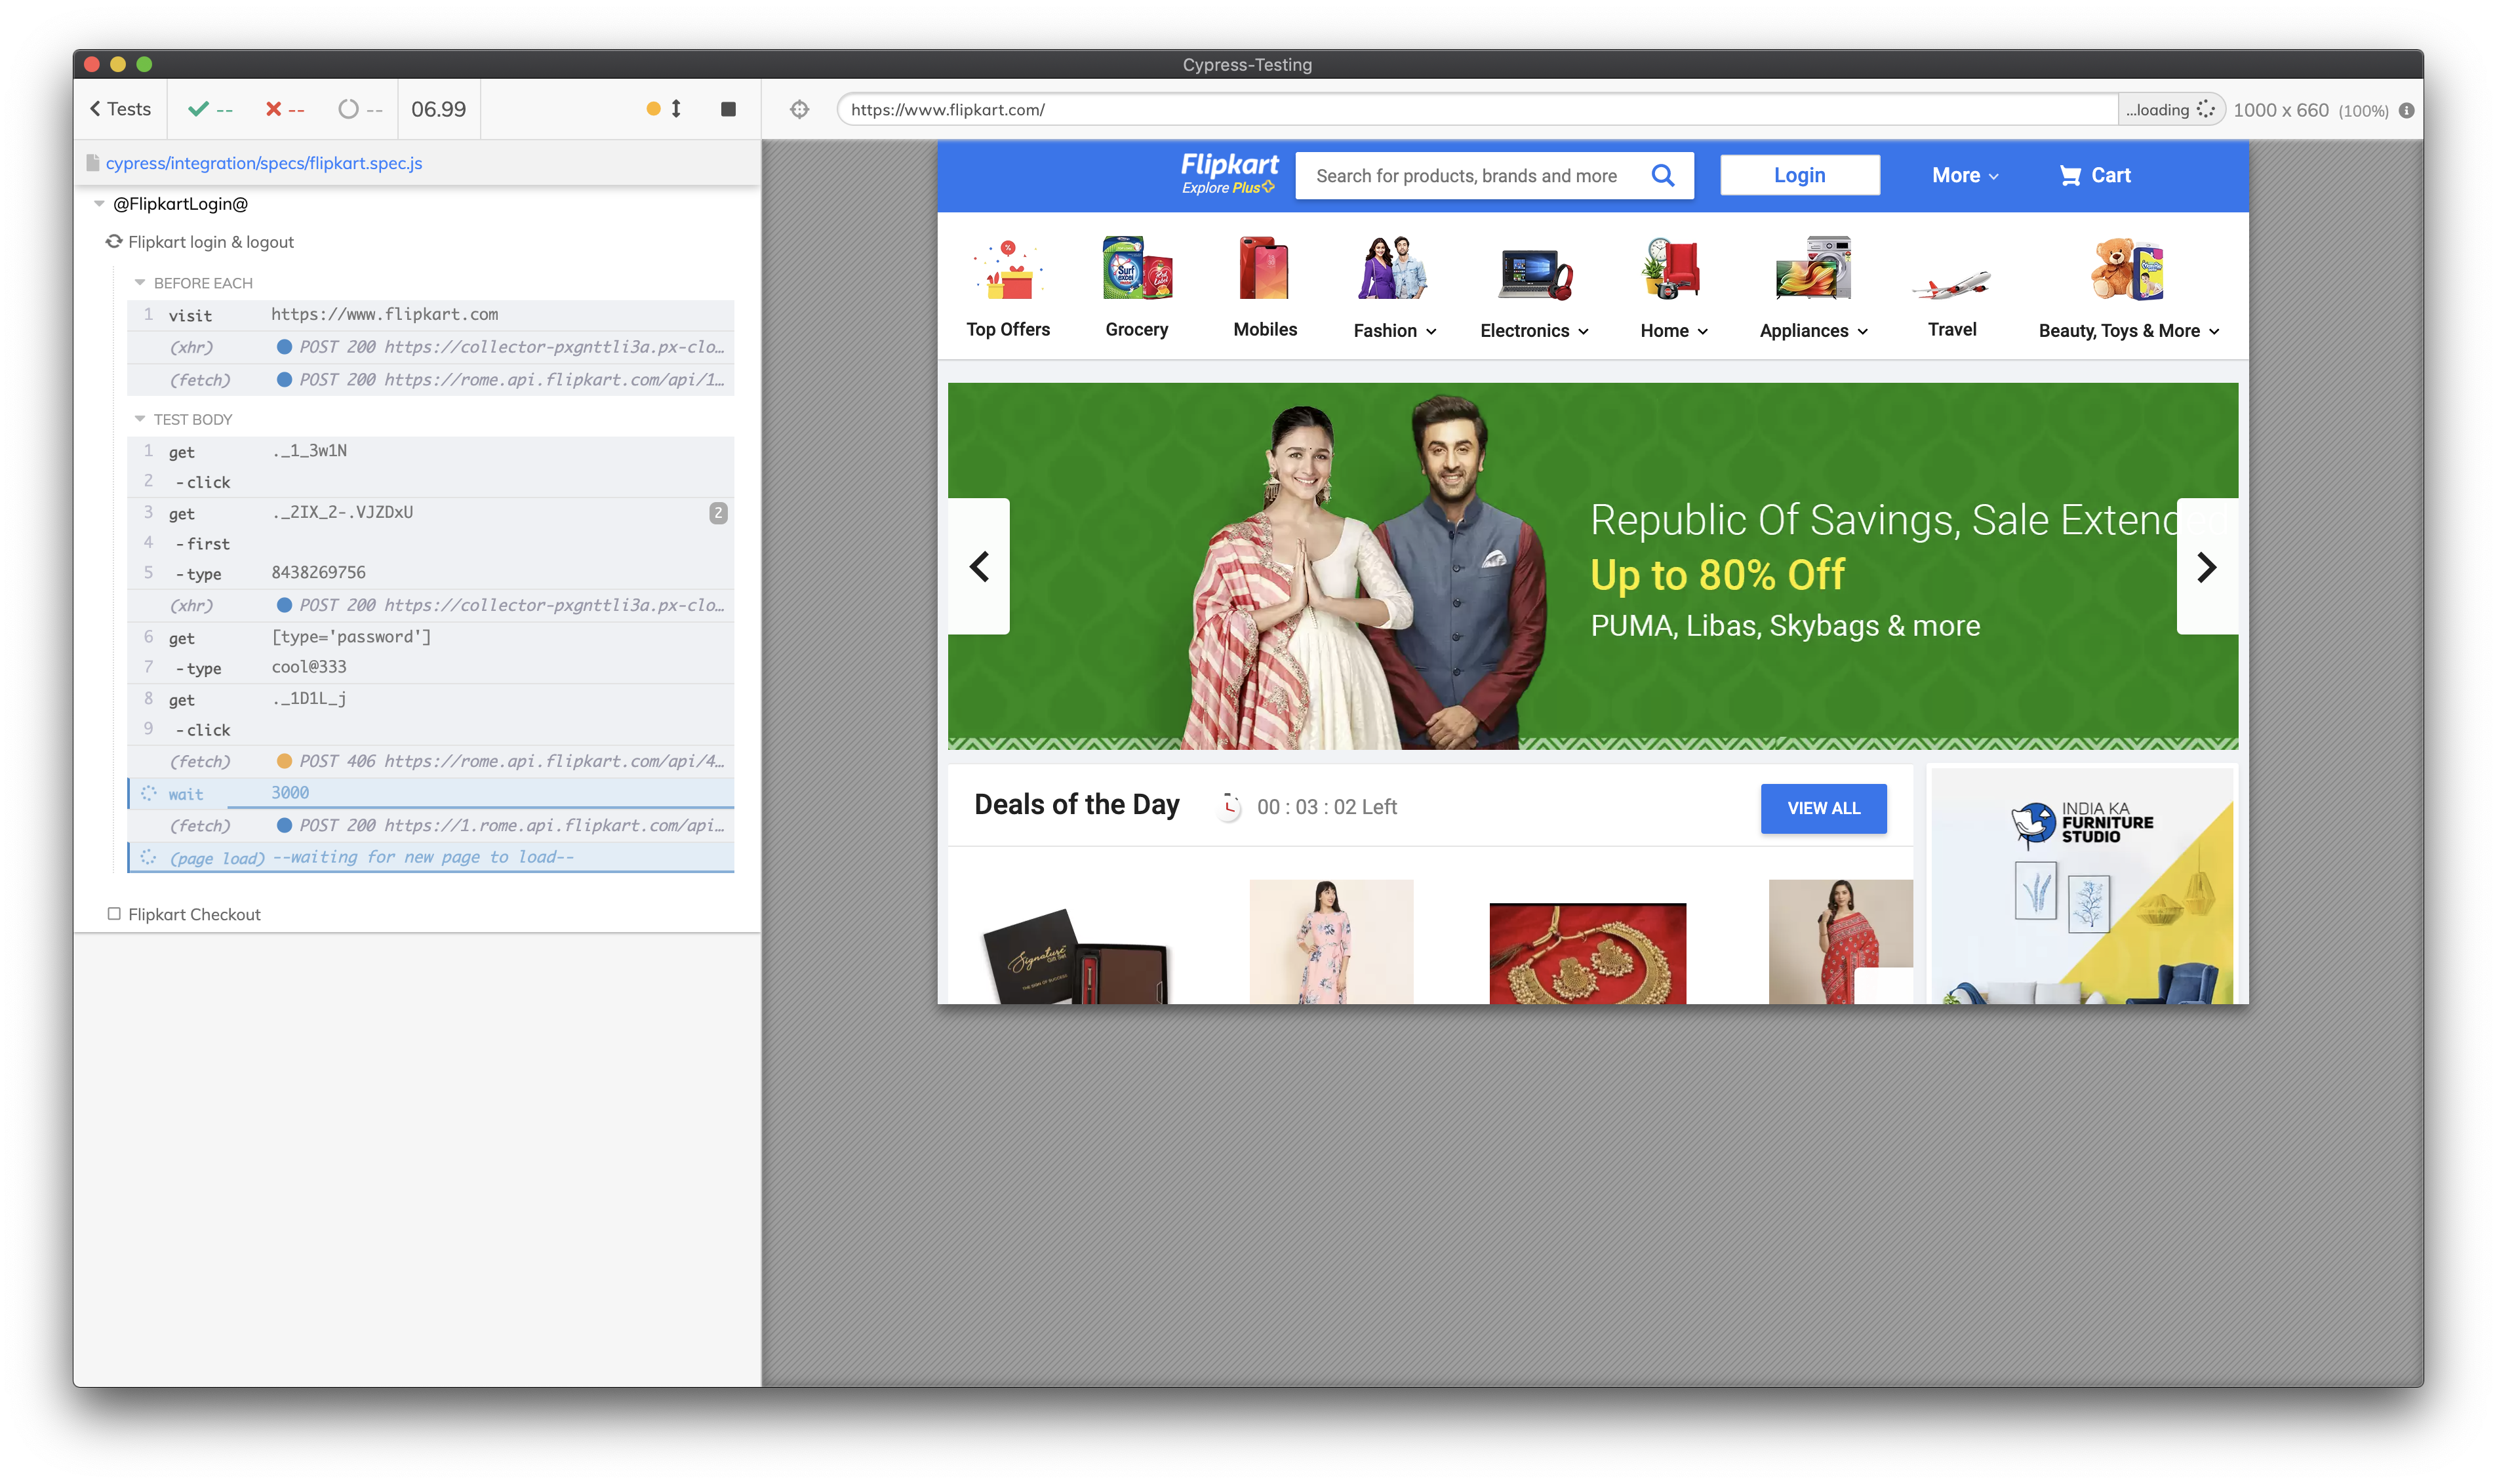
Task: Open the Grocery category
Action: click(x=1136, y=287)
